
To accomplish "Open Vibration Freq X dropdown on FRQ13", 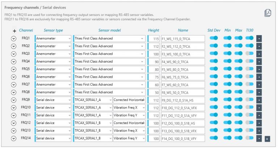I will (129, 131).
